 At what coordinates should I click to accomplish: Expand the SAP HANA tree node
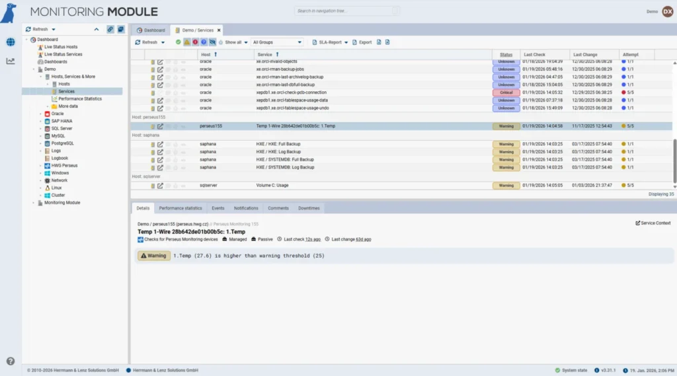40,122
